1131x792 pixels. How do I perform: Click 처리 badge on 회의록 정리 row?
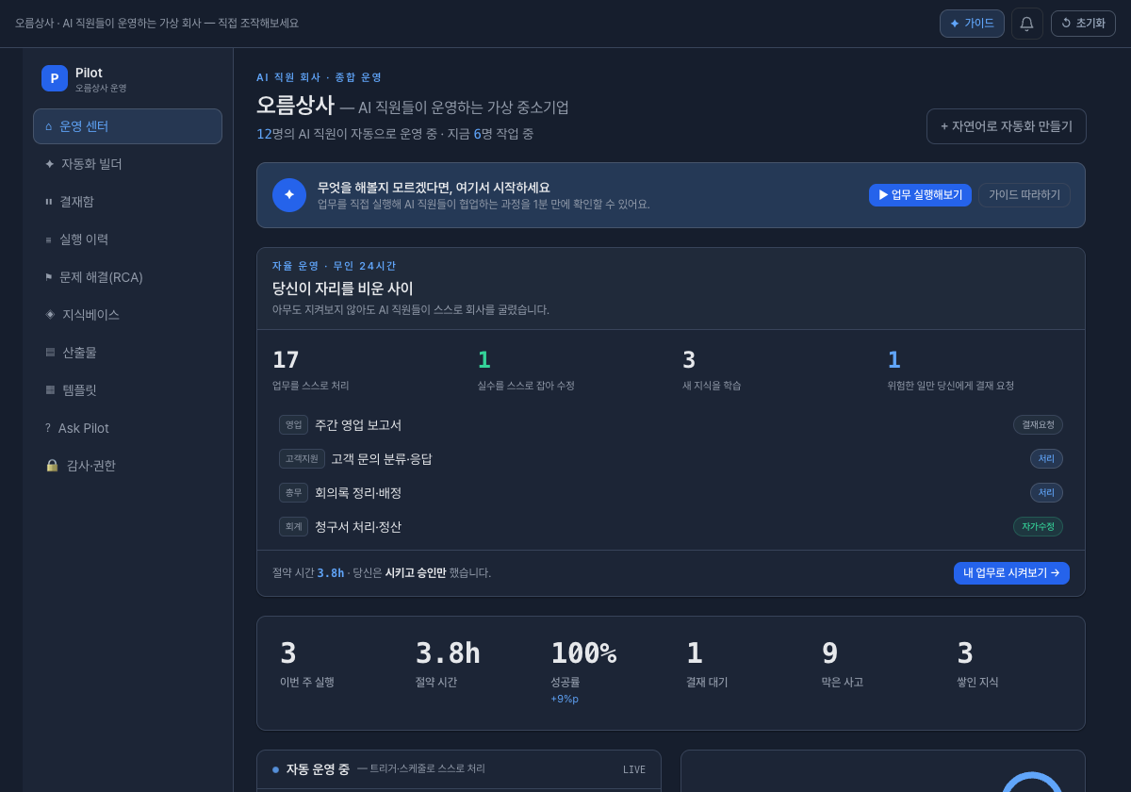[1046, 493]
